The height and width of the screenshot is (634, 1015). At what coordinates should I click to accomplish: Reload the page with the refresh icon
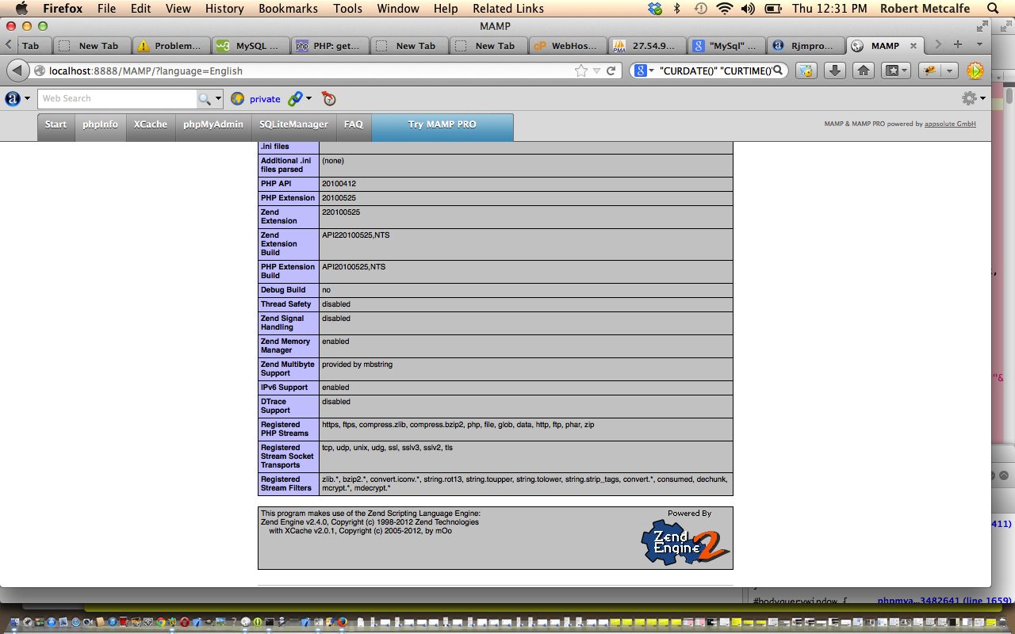tap(611, 71)
